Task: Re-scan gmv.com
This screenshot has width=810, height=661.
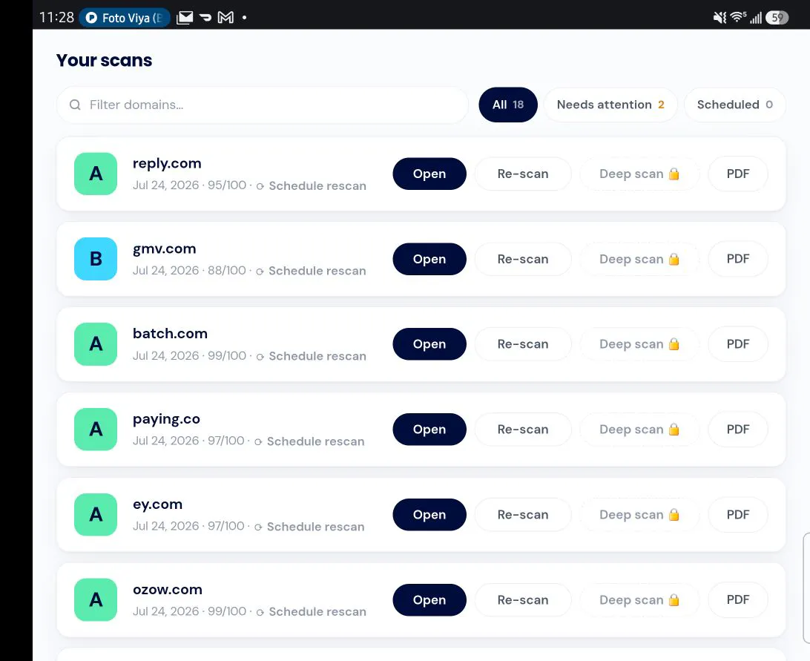Action: pyautogui.click(x=523, y=259)
